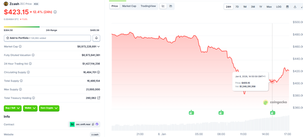
Task: Open the Wallet dropdown
Action: coord(30,108)
